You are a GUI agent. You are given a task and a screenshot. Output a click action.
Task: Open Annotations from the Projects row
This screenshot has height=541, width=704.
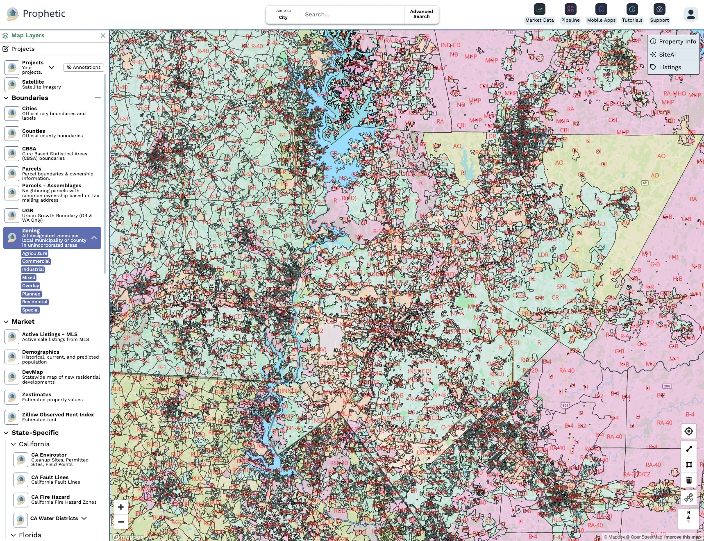(x=84, y=67)
